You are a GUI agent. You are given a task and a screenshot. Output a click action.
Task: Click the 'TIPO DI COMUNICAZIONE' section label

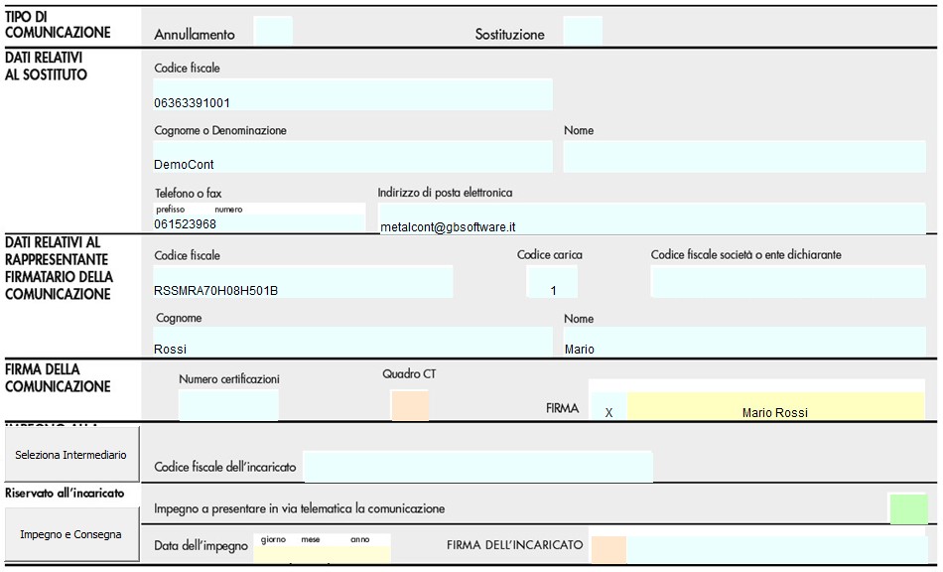click(58, 25)
